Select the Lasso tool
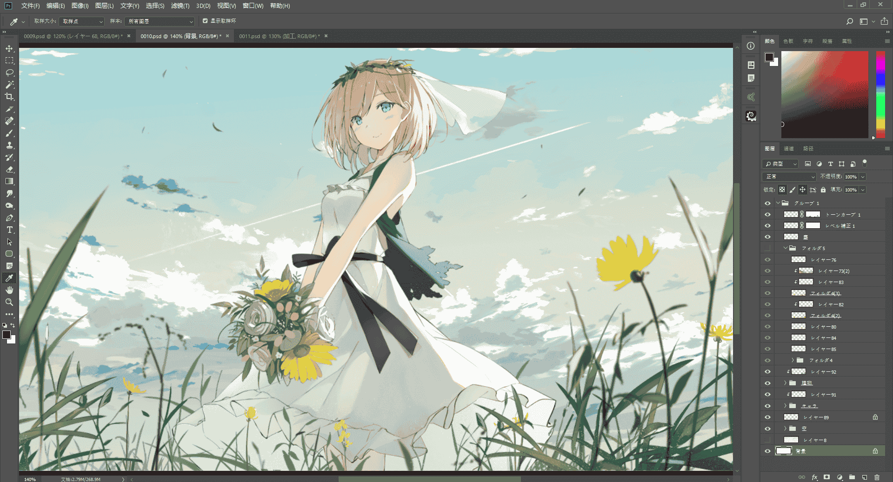 point(9,73)
